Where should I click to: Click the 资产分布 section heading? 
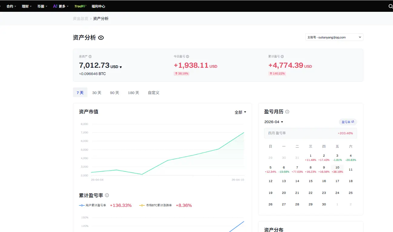tap(274, 230)
